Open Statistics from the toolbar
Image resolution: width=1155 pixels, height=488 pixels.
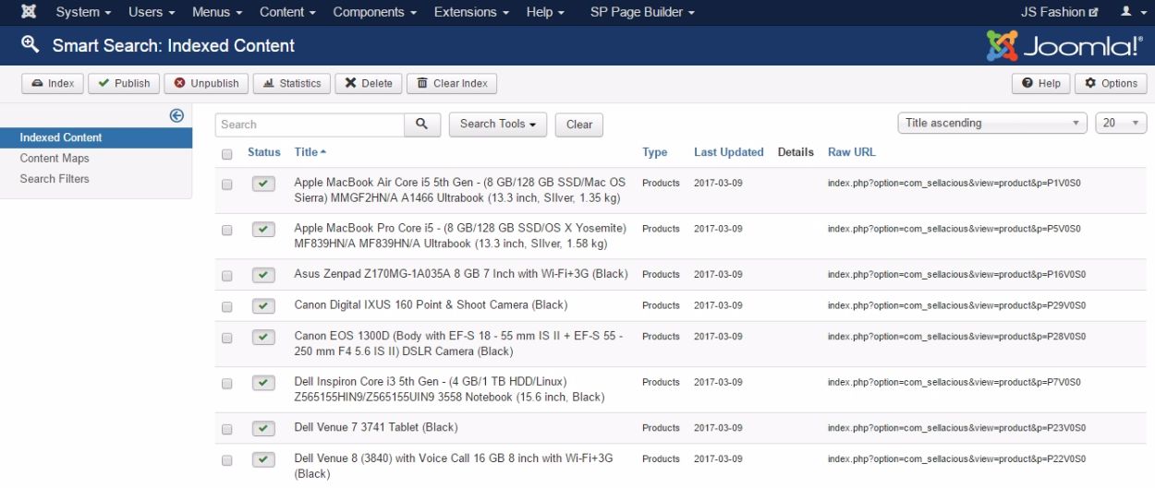click(x=292, y=83)
